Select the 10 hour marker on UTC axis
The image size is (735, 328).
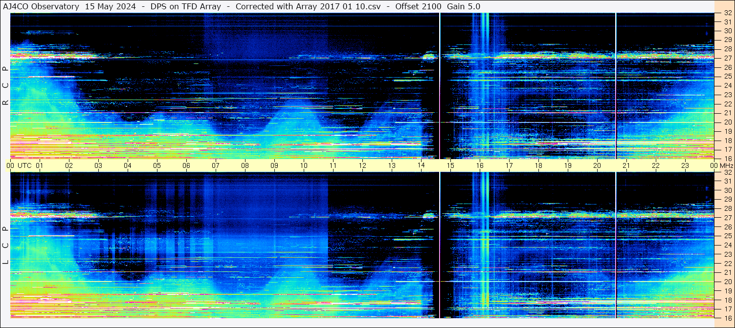[x=304, y=165]
